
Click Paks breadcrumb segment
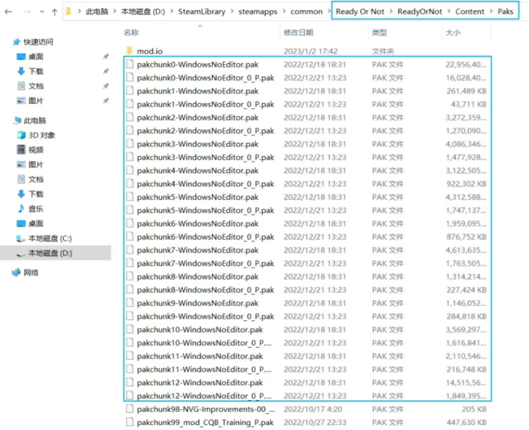pyautogui.click(x=505, y=12)
